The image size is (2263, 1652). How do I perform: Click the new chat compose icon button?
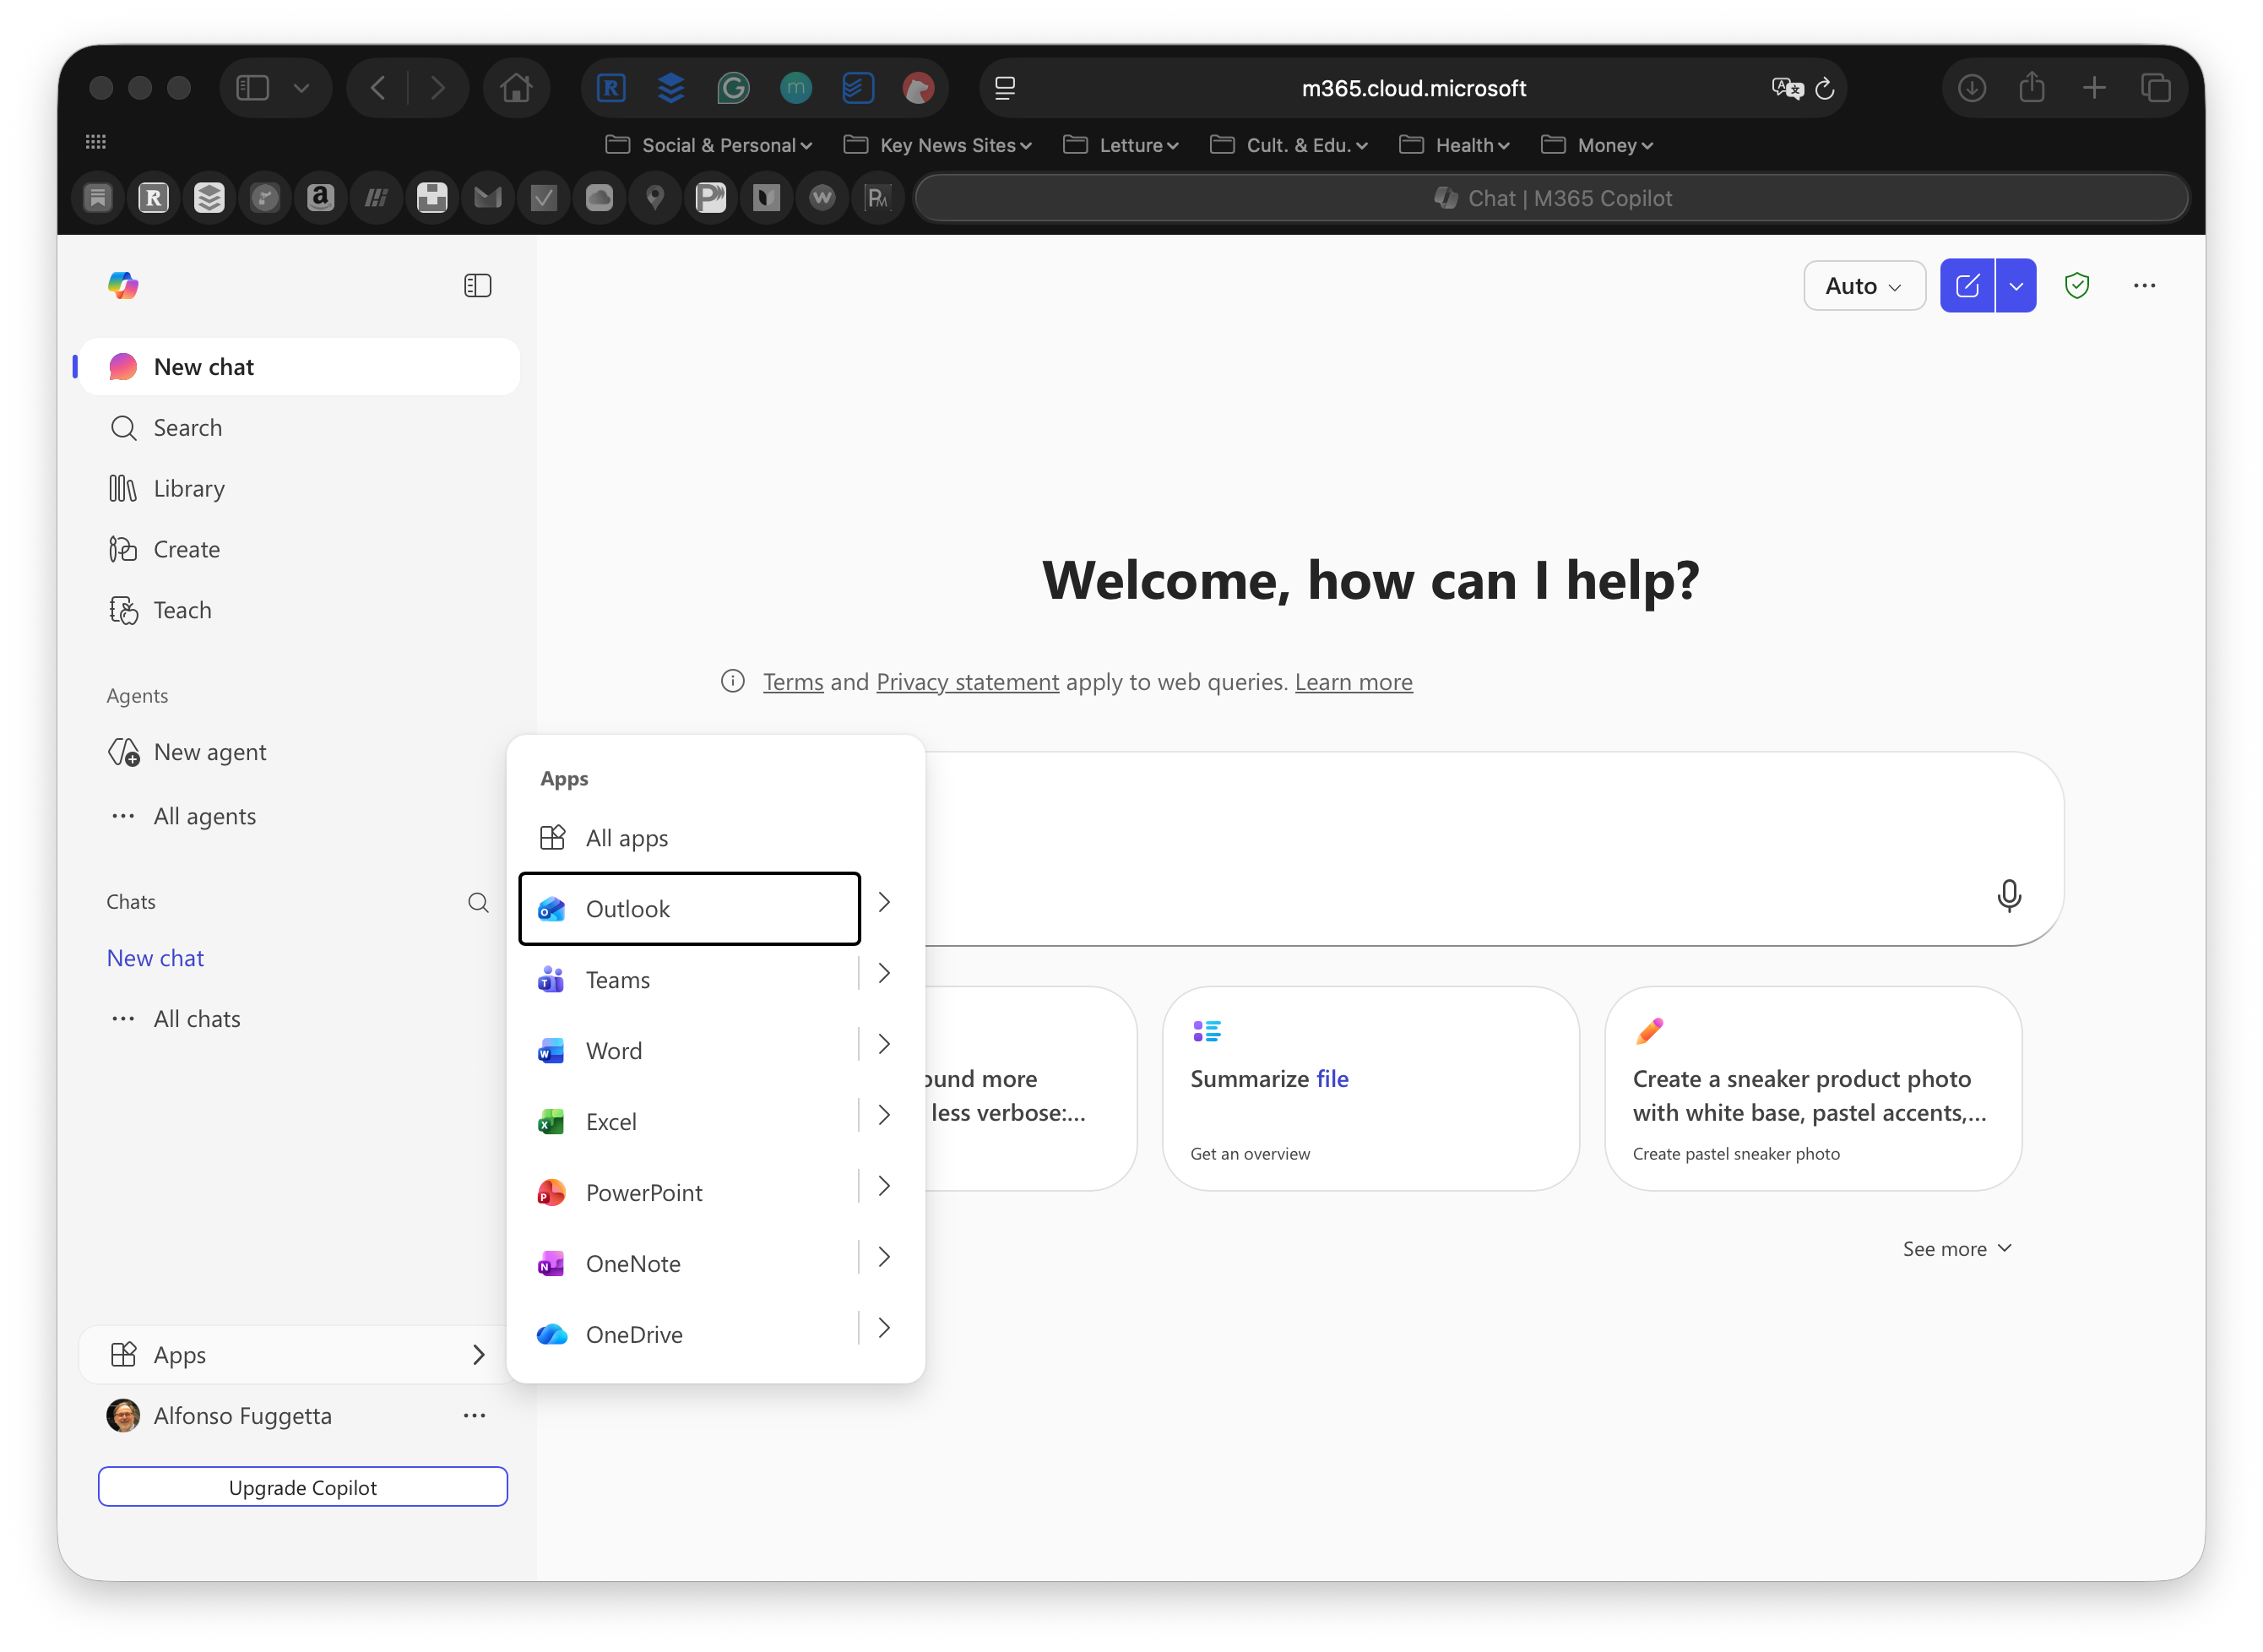coord(1966,286)
